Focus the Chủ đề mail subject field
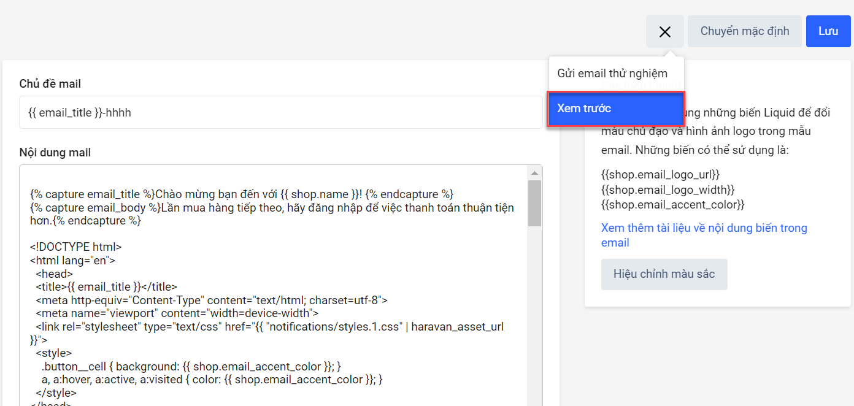The height and width of the screenshot is (406, 854). point(280,112)
